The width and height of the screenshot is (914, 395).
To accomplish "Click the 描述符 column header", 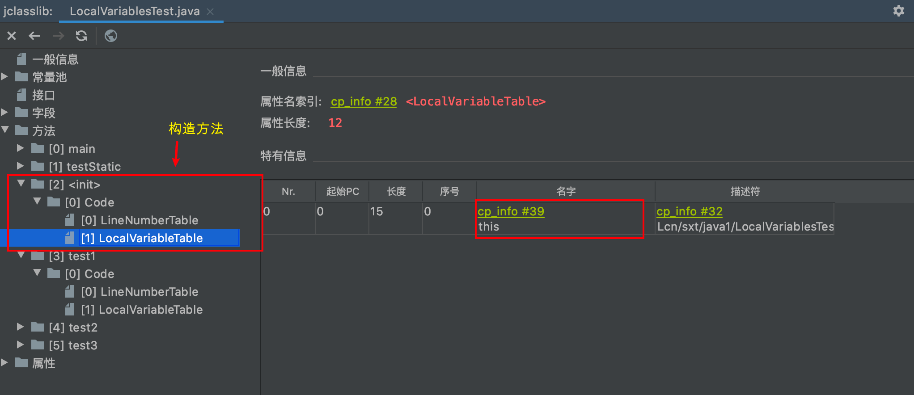I will [745, 191].
